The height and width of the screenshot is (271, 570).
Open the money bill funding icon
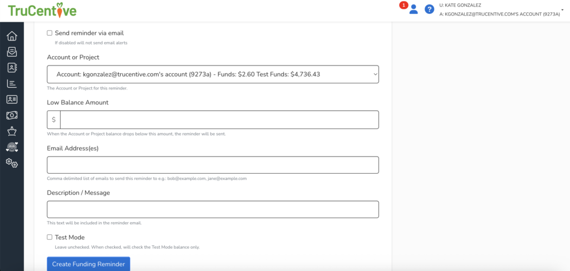12,116
